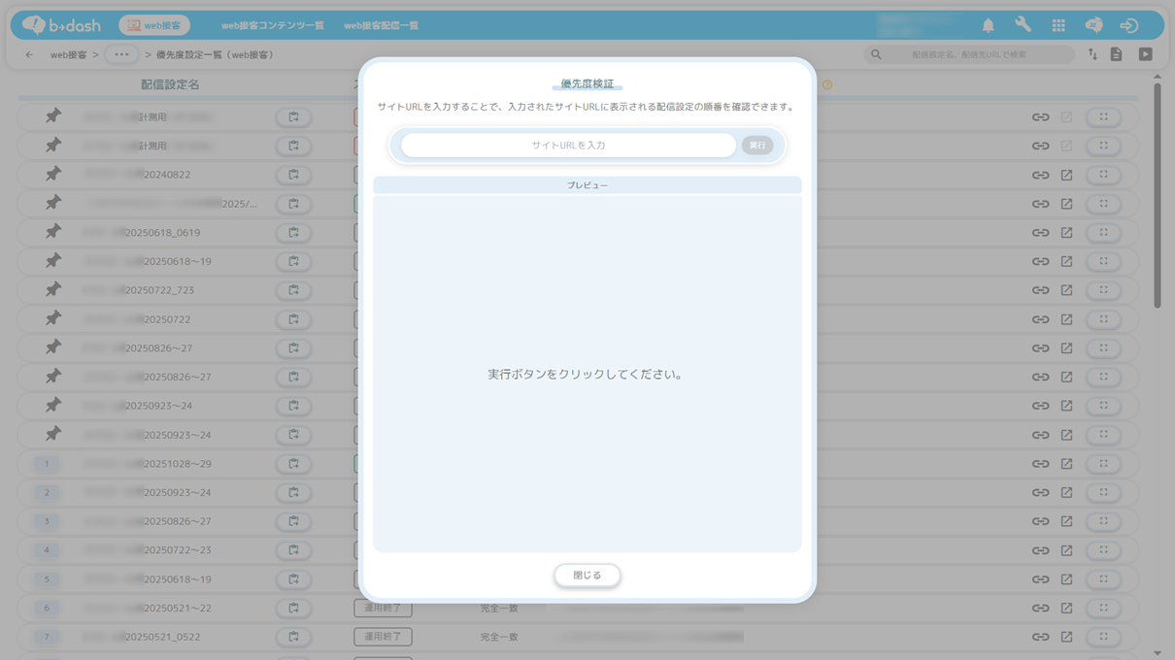Click the sort arrows icon beside search
Screen dimensions: 1175x660
(x=1092, y=55)
